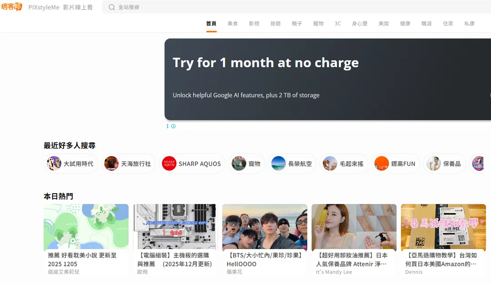Switch to the 美食 tab
Image resolution: width=491 pixels, height=285 pixels.
[233, 24]
